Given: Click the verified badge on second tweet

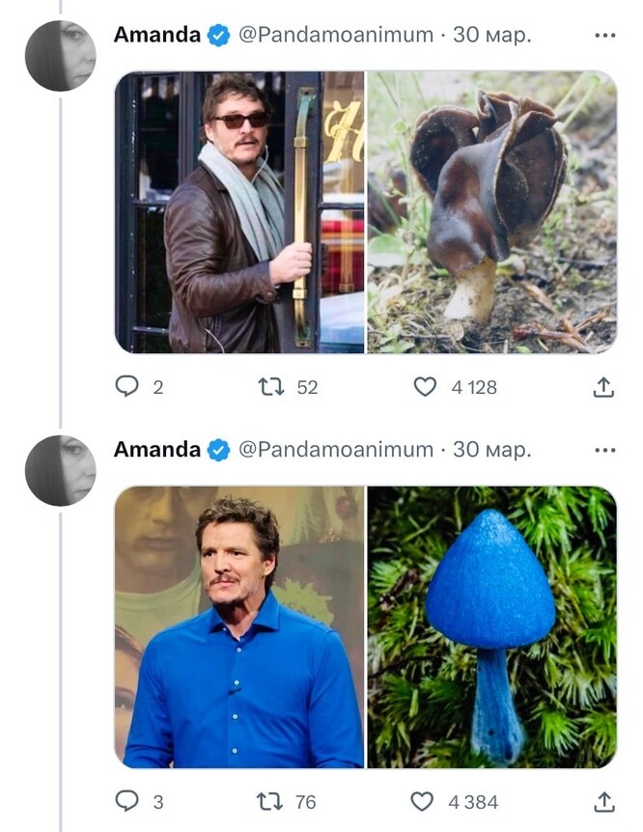Looking at the screenshot, I should click(x=219, y=450).
